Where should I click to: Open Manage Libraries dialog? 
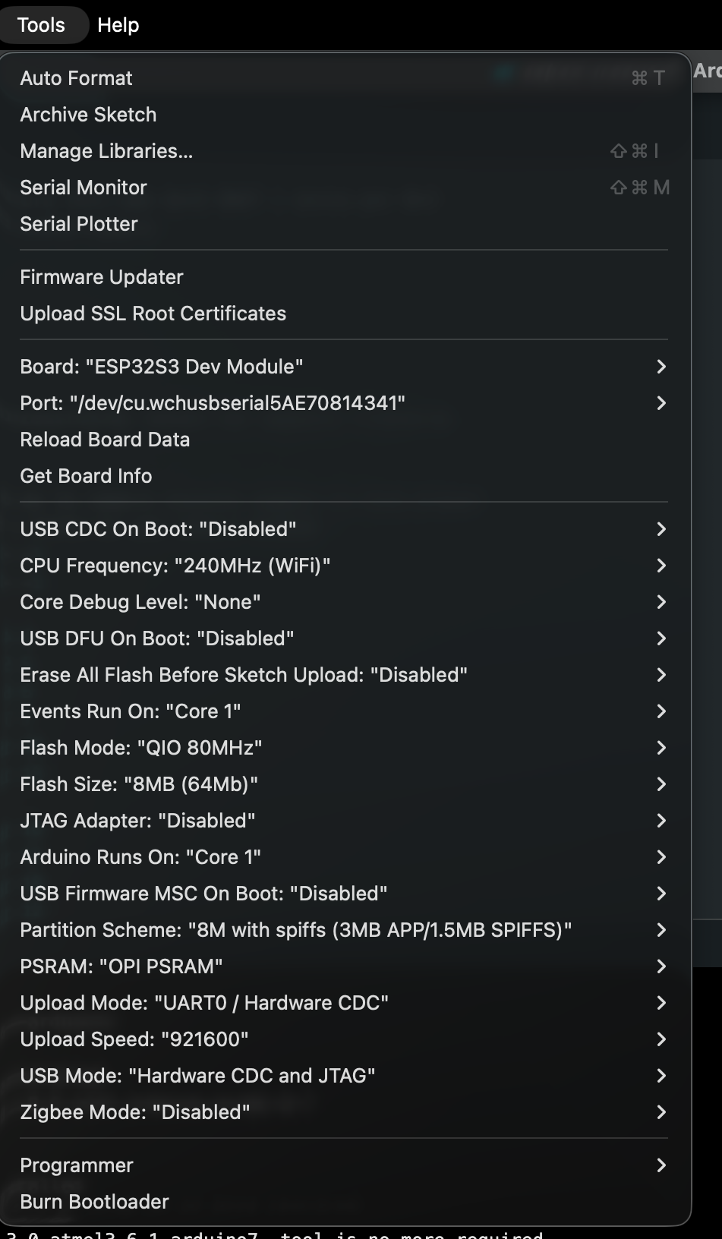(106, 151)
